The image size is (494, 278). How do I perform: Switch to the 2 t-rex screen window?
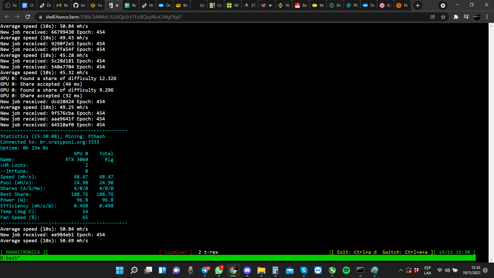[x=208, y=252]
